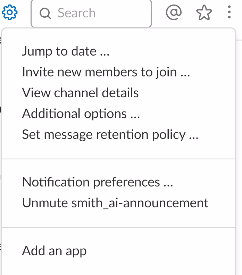Open Notification preferences …
This screenshot has height=275, width=242.
98,182
